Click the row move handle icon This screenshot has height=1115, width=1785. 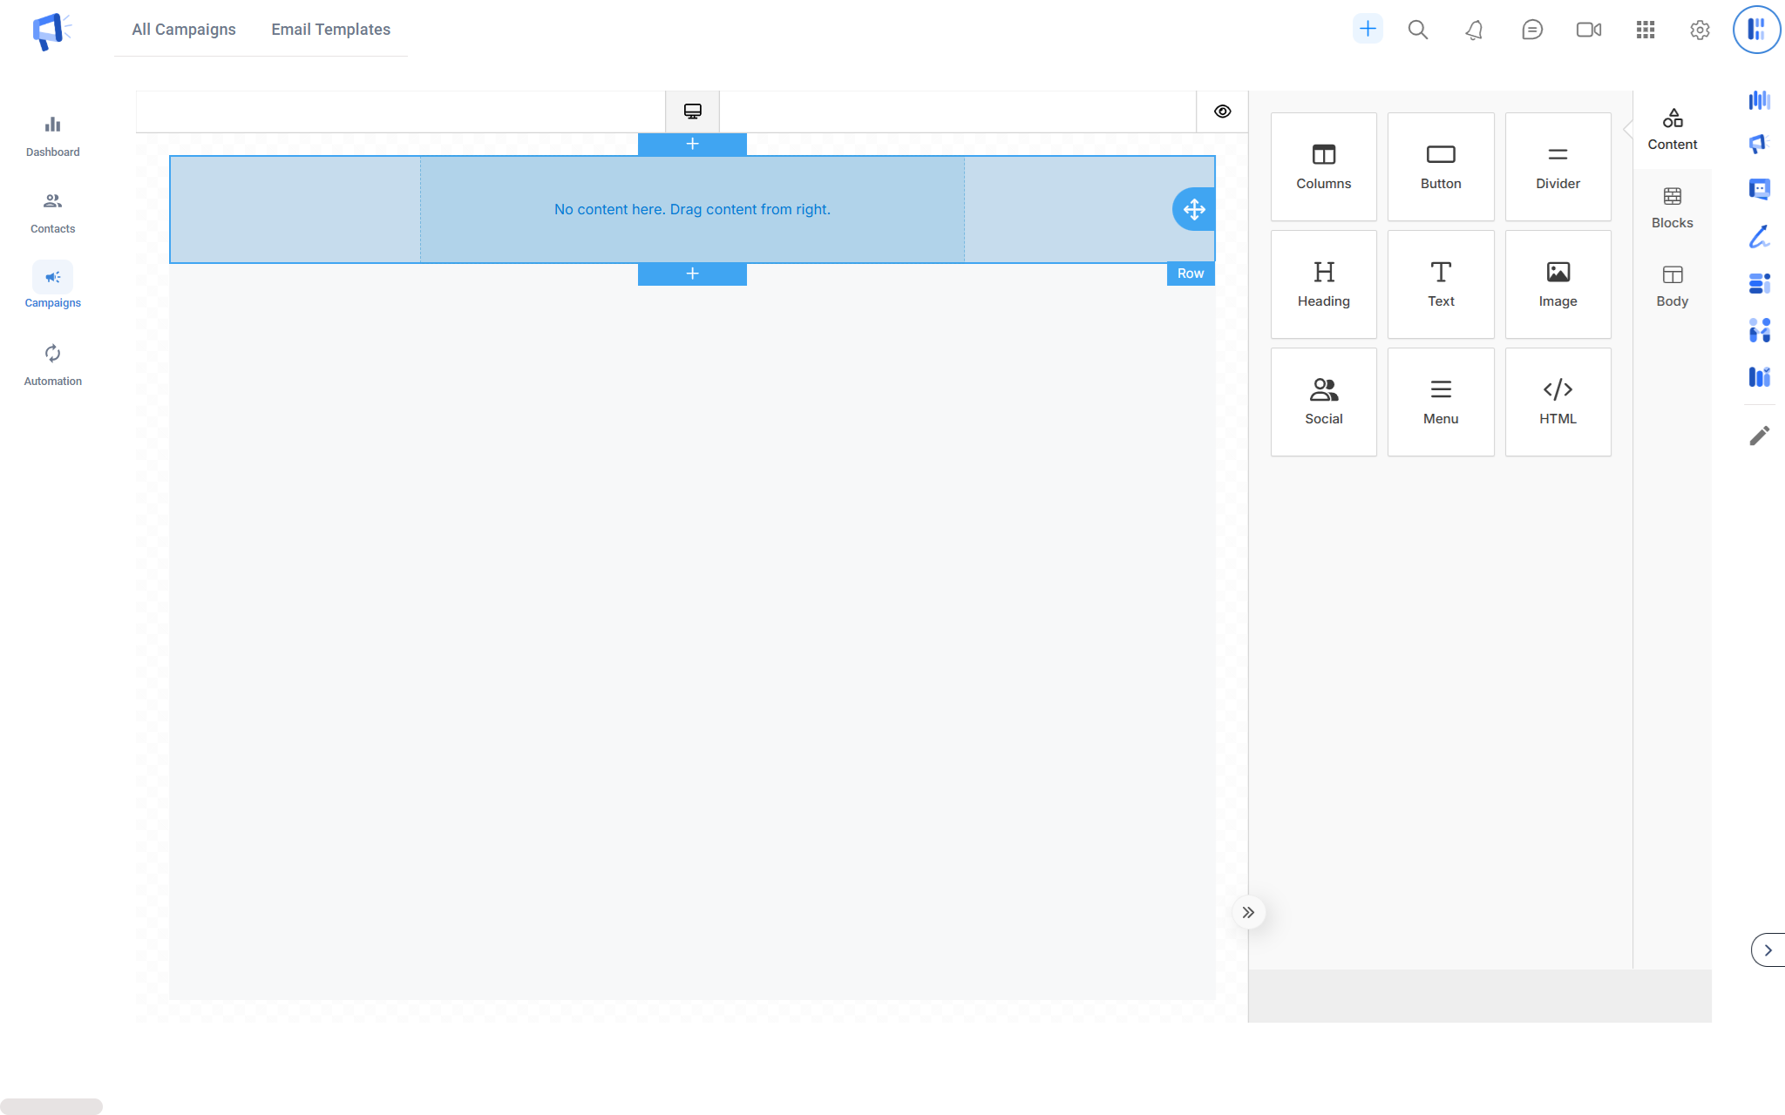coord(1193,209)
